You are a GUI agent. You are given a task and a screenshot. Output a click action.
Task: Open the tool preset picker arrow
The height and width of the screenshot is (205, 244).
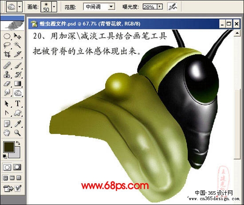coord(20,7)
